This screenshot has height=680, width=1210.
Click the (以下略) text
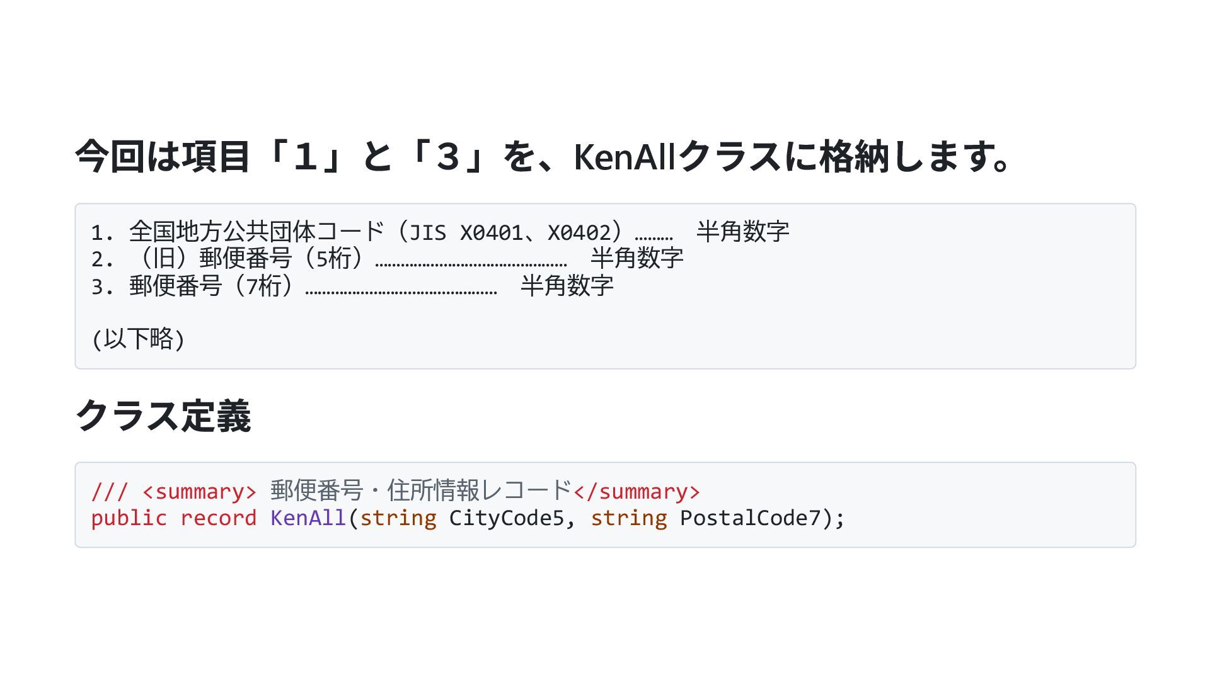click(139, 339)
